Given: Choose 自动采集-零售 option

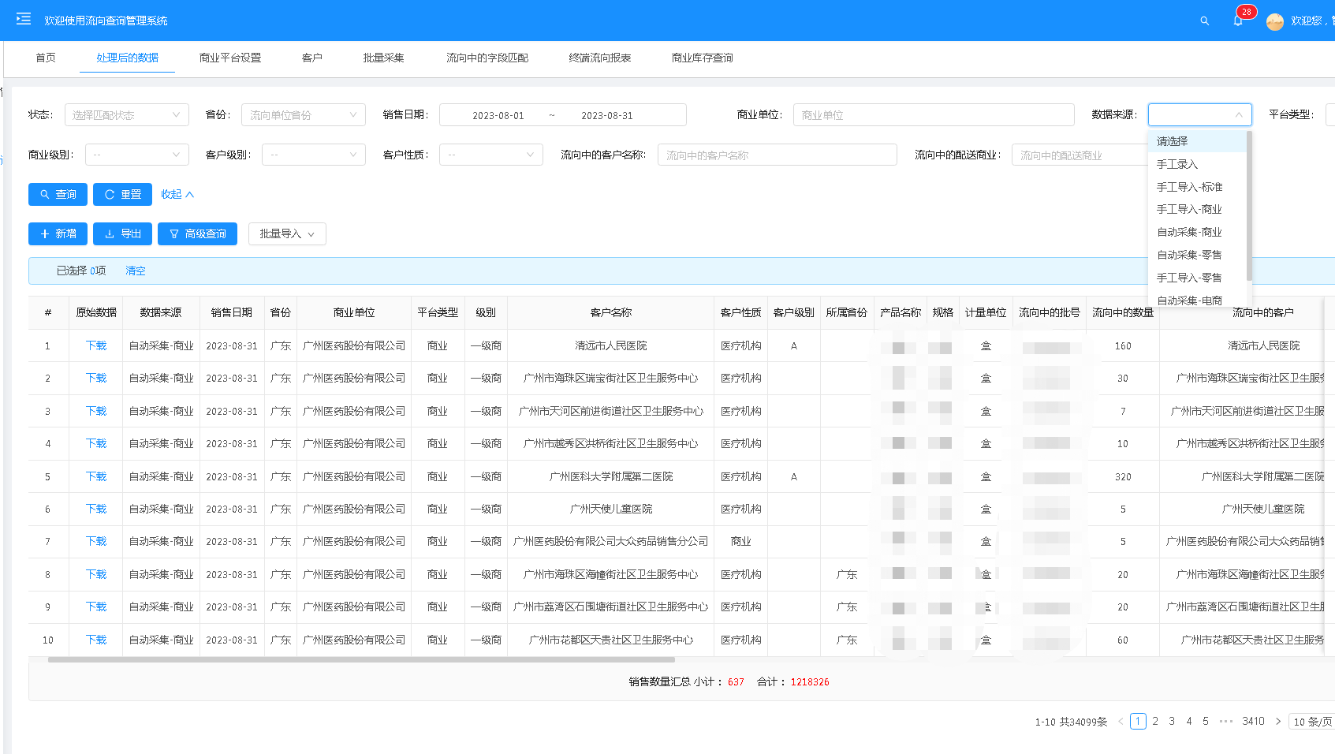Looking at the screenshot, I should coord(1197,255).
